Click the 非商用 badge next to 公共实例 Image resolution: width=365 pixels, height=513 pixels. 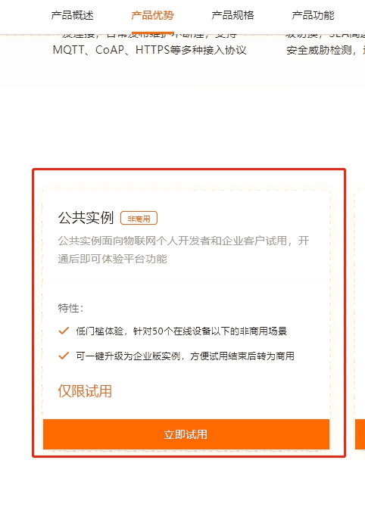(x=139, y=218)
